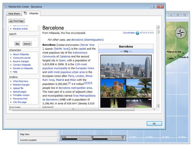Click the help question mark button in title bar

(x=153, y=6)
